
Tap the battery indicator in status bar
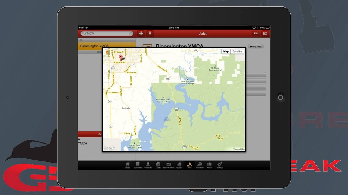click(x=268, y=28)
